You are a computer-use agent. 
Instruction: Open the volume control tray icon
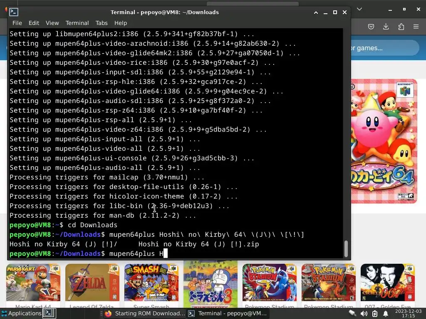point(364,314)
